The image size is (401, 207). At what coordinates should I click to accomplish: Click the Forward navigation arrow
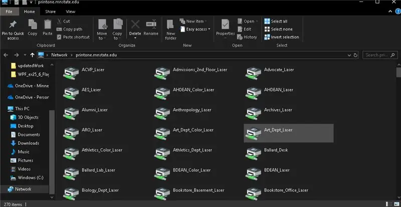click(17, 55)
